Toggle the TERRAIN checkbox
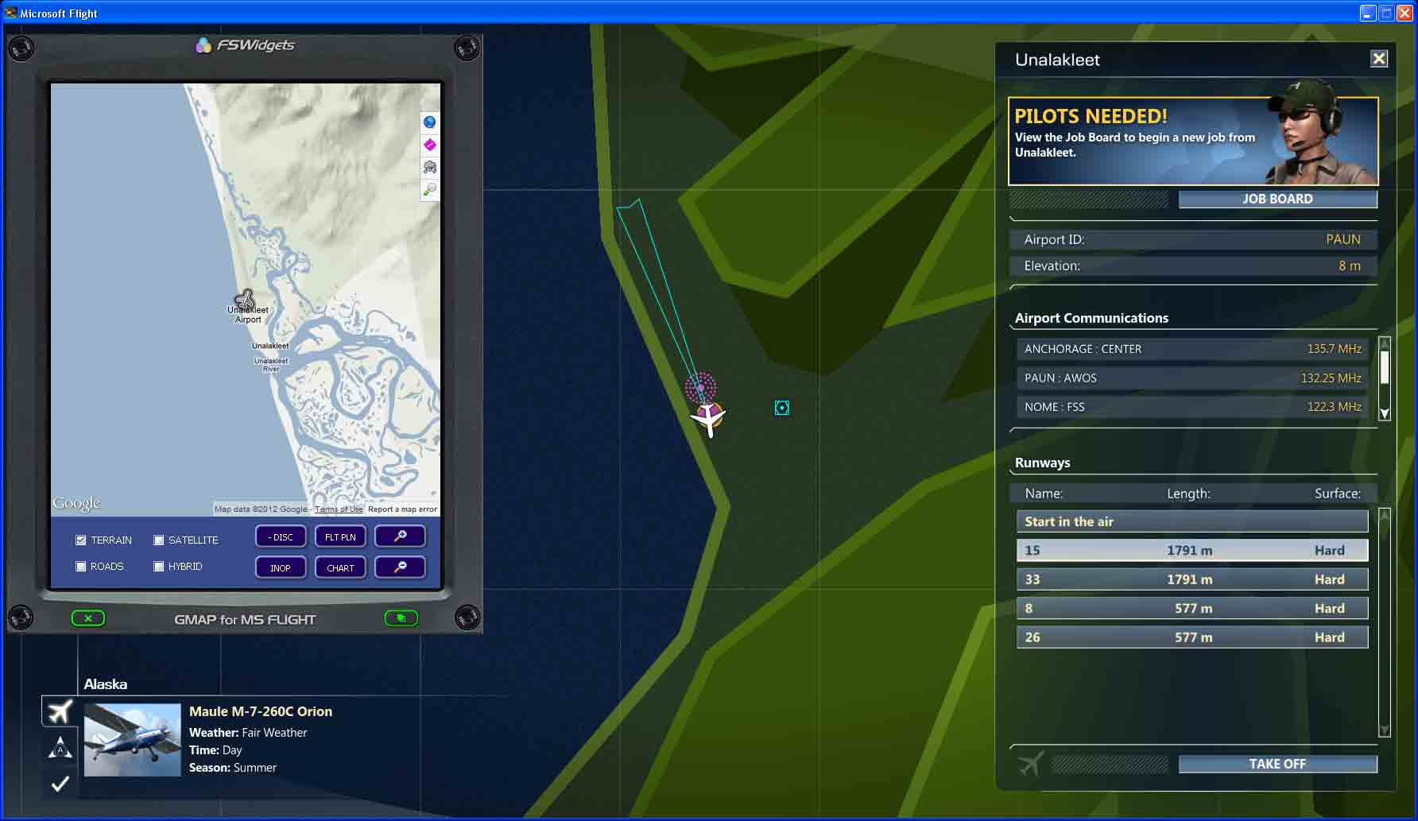This screenshot has width=1418, height=821. 80,540
